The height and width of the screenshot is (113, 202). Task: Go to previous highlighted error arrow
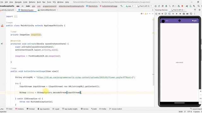(x=150, y=14)
